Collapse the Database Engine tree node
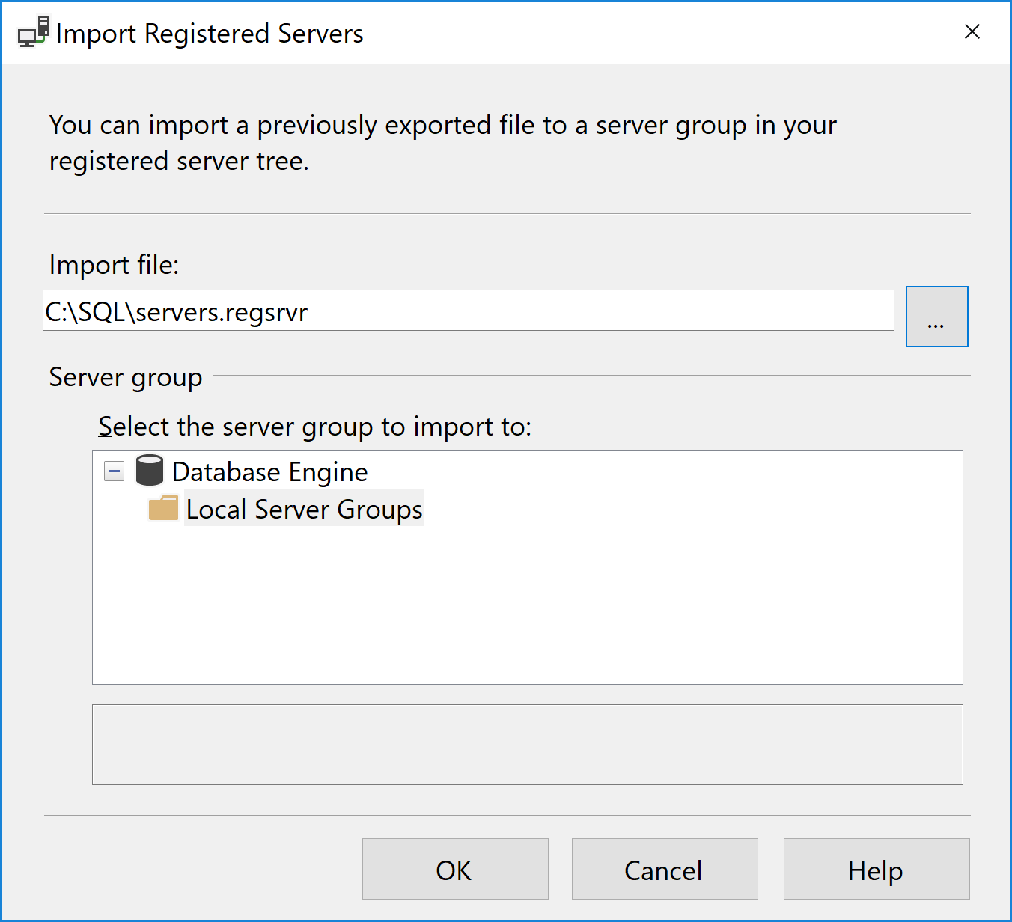This screenshot has height=922, width=1012. tap(115, 471)
